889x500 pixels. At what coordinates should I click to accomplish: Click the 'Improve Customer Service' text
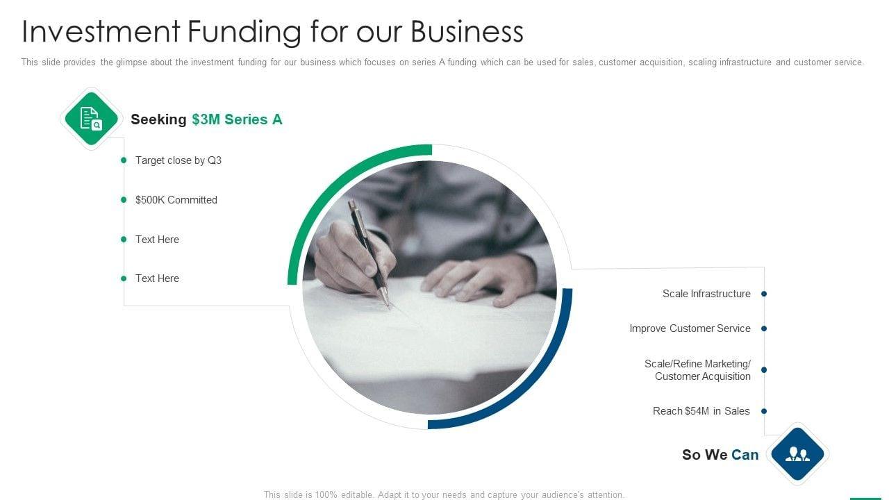[690, 328]
